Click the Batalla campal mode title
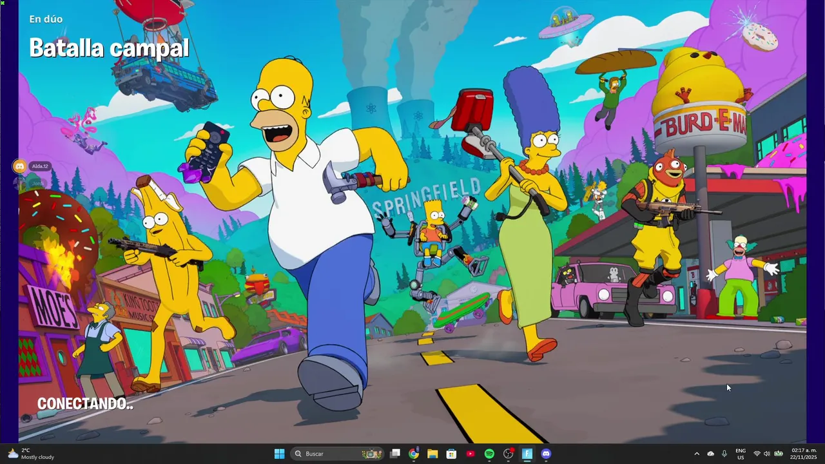Viewport: 825px width, 464px height. pos(109,48)
